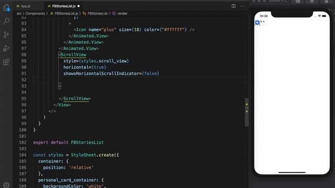Viewport: 335px width, 188px height.
Task: Tap the blue plus button in simulator
Action: click(257, 22)
